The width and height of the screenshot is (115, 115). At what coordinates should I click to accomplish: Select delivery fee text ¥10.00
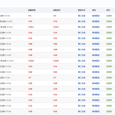pyautogui.click(x=10, y=61)
